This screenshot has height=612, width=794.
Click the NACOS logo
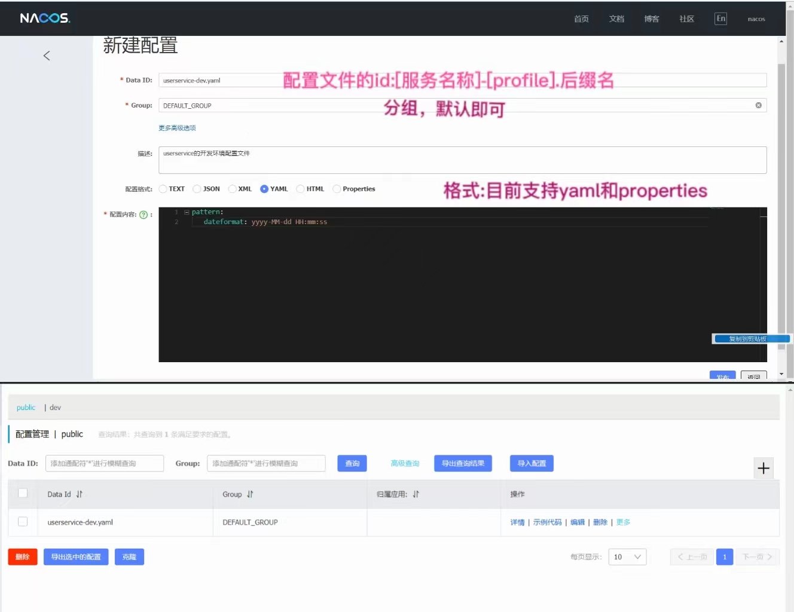45,17
